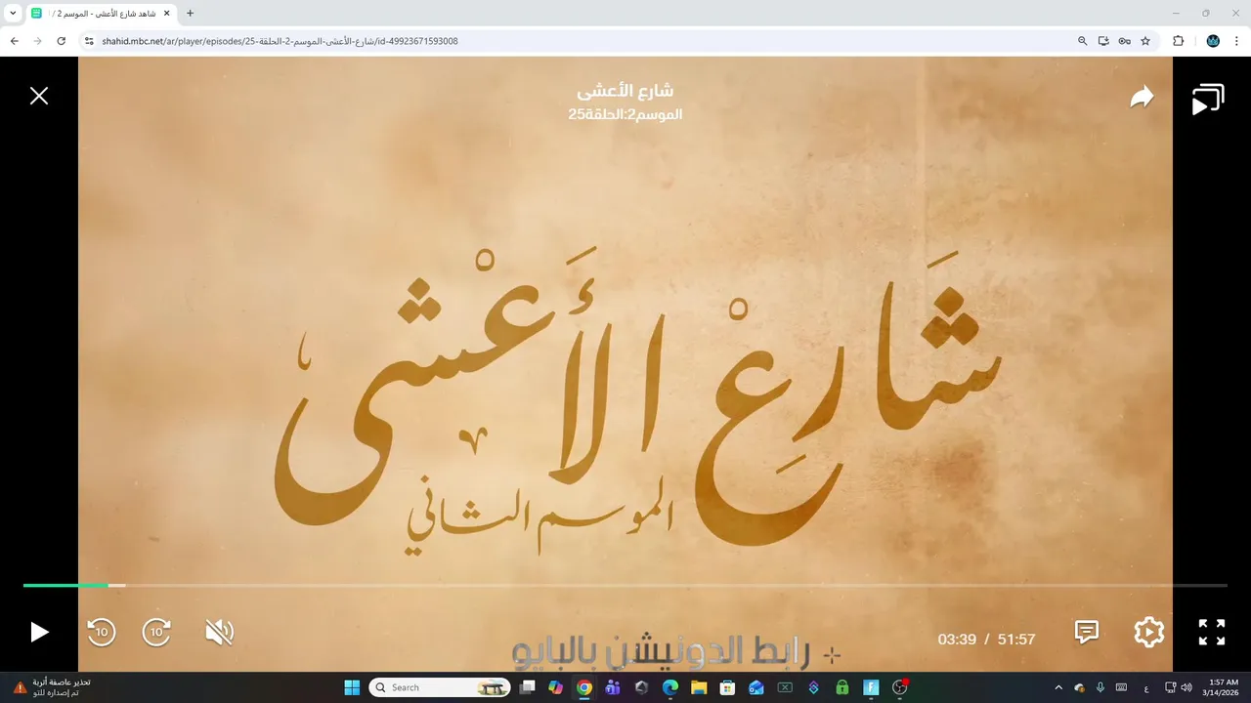
Task: Open File Explorer from taskbar
Action: pyautogui.click(x=699, y=687)
